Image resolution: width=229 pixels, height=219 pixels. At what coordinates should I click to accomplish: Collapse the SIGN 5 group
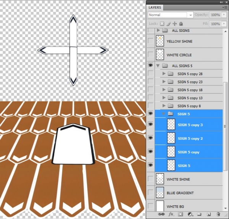pyautogui.click(x=163, y=114)
